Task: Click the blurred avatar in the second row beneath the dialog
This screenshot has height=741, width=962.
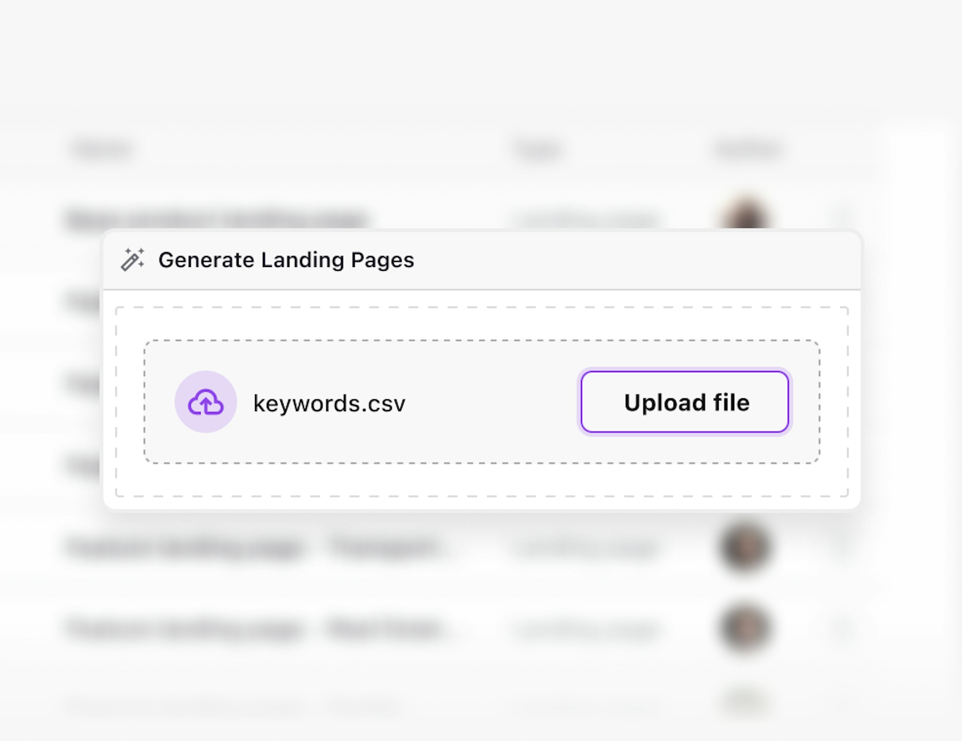Action: click(x=745, y=628)
